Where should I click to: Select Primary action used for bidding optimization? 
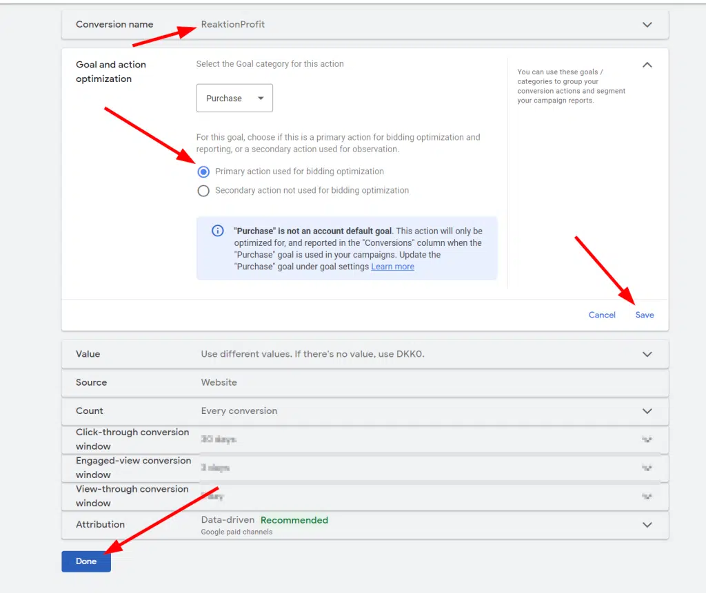point(203,172)
